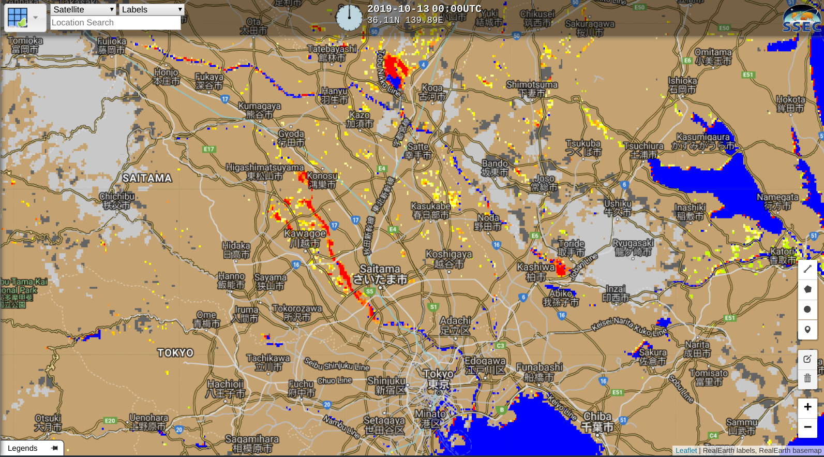Open the Labels overlay dropdown
This screenshot has height=457, width=824.
(x=152, y=9)
